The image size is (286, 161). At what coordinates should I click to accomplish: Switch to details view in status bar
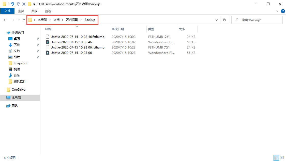(x=277, y=158)
